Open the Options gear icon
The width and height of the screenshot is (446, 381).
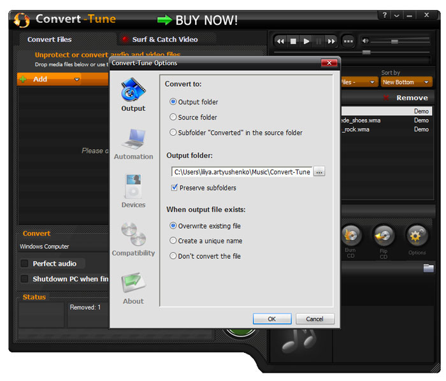pyautogui.click(x=417, y=236)
